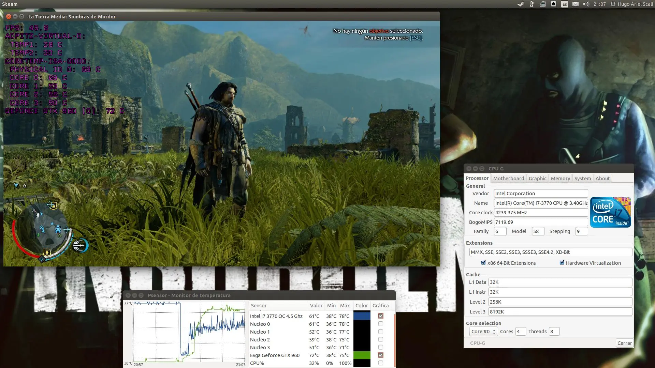Click the Psensor thermometer tray icon

532,4
